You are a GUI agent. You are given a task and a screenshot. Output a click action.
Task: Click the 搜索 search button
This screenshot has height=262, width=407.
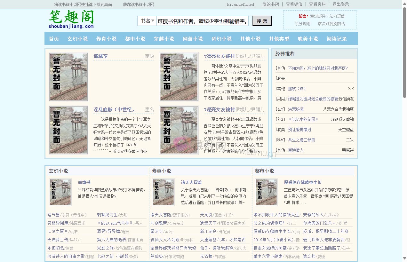262,20
